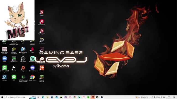Open the Aim Lab desktop icon
This screenshot has height=99, width=177.
point(5,78)
